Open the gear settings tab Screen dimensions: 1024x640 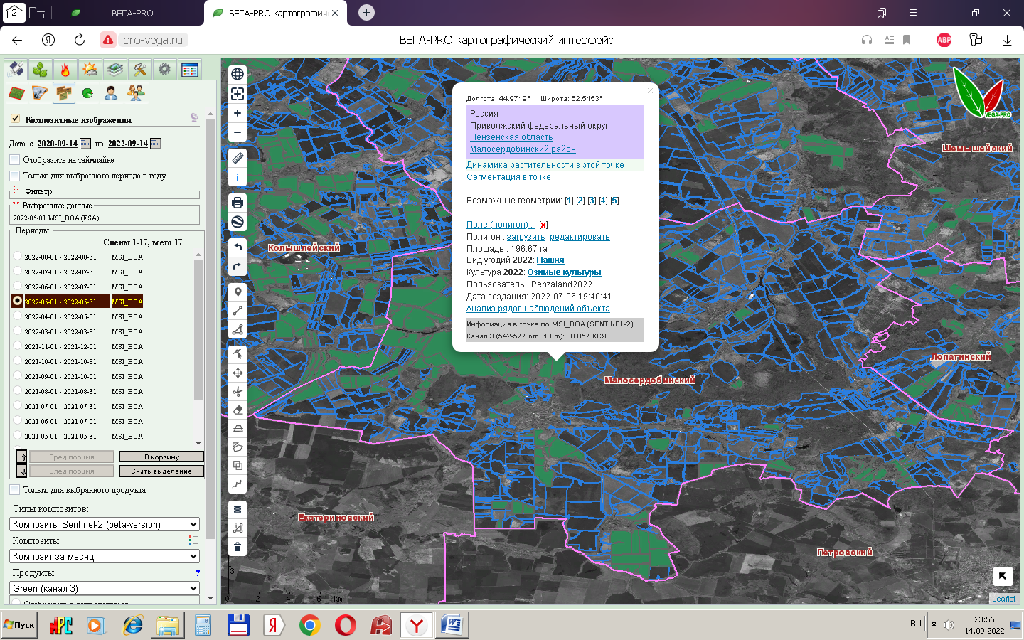pos(165,69)
